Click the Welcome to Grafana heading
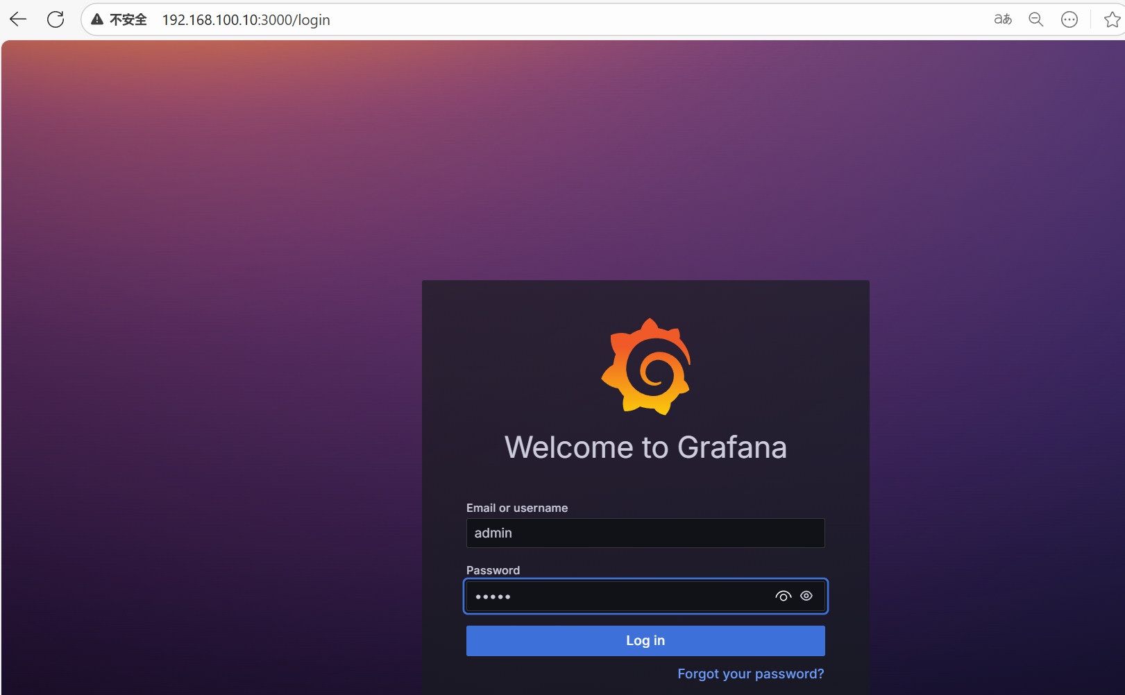This screenshot has width=1125, height=695. [645, 447]
